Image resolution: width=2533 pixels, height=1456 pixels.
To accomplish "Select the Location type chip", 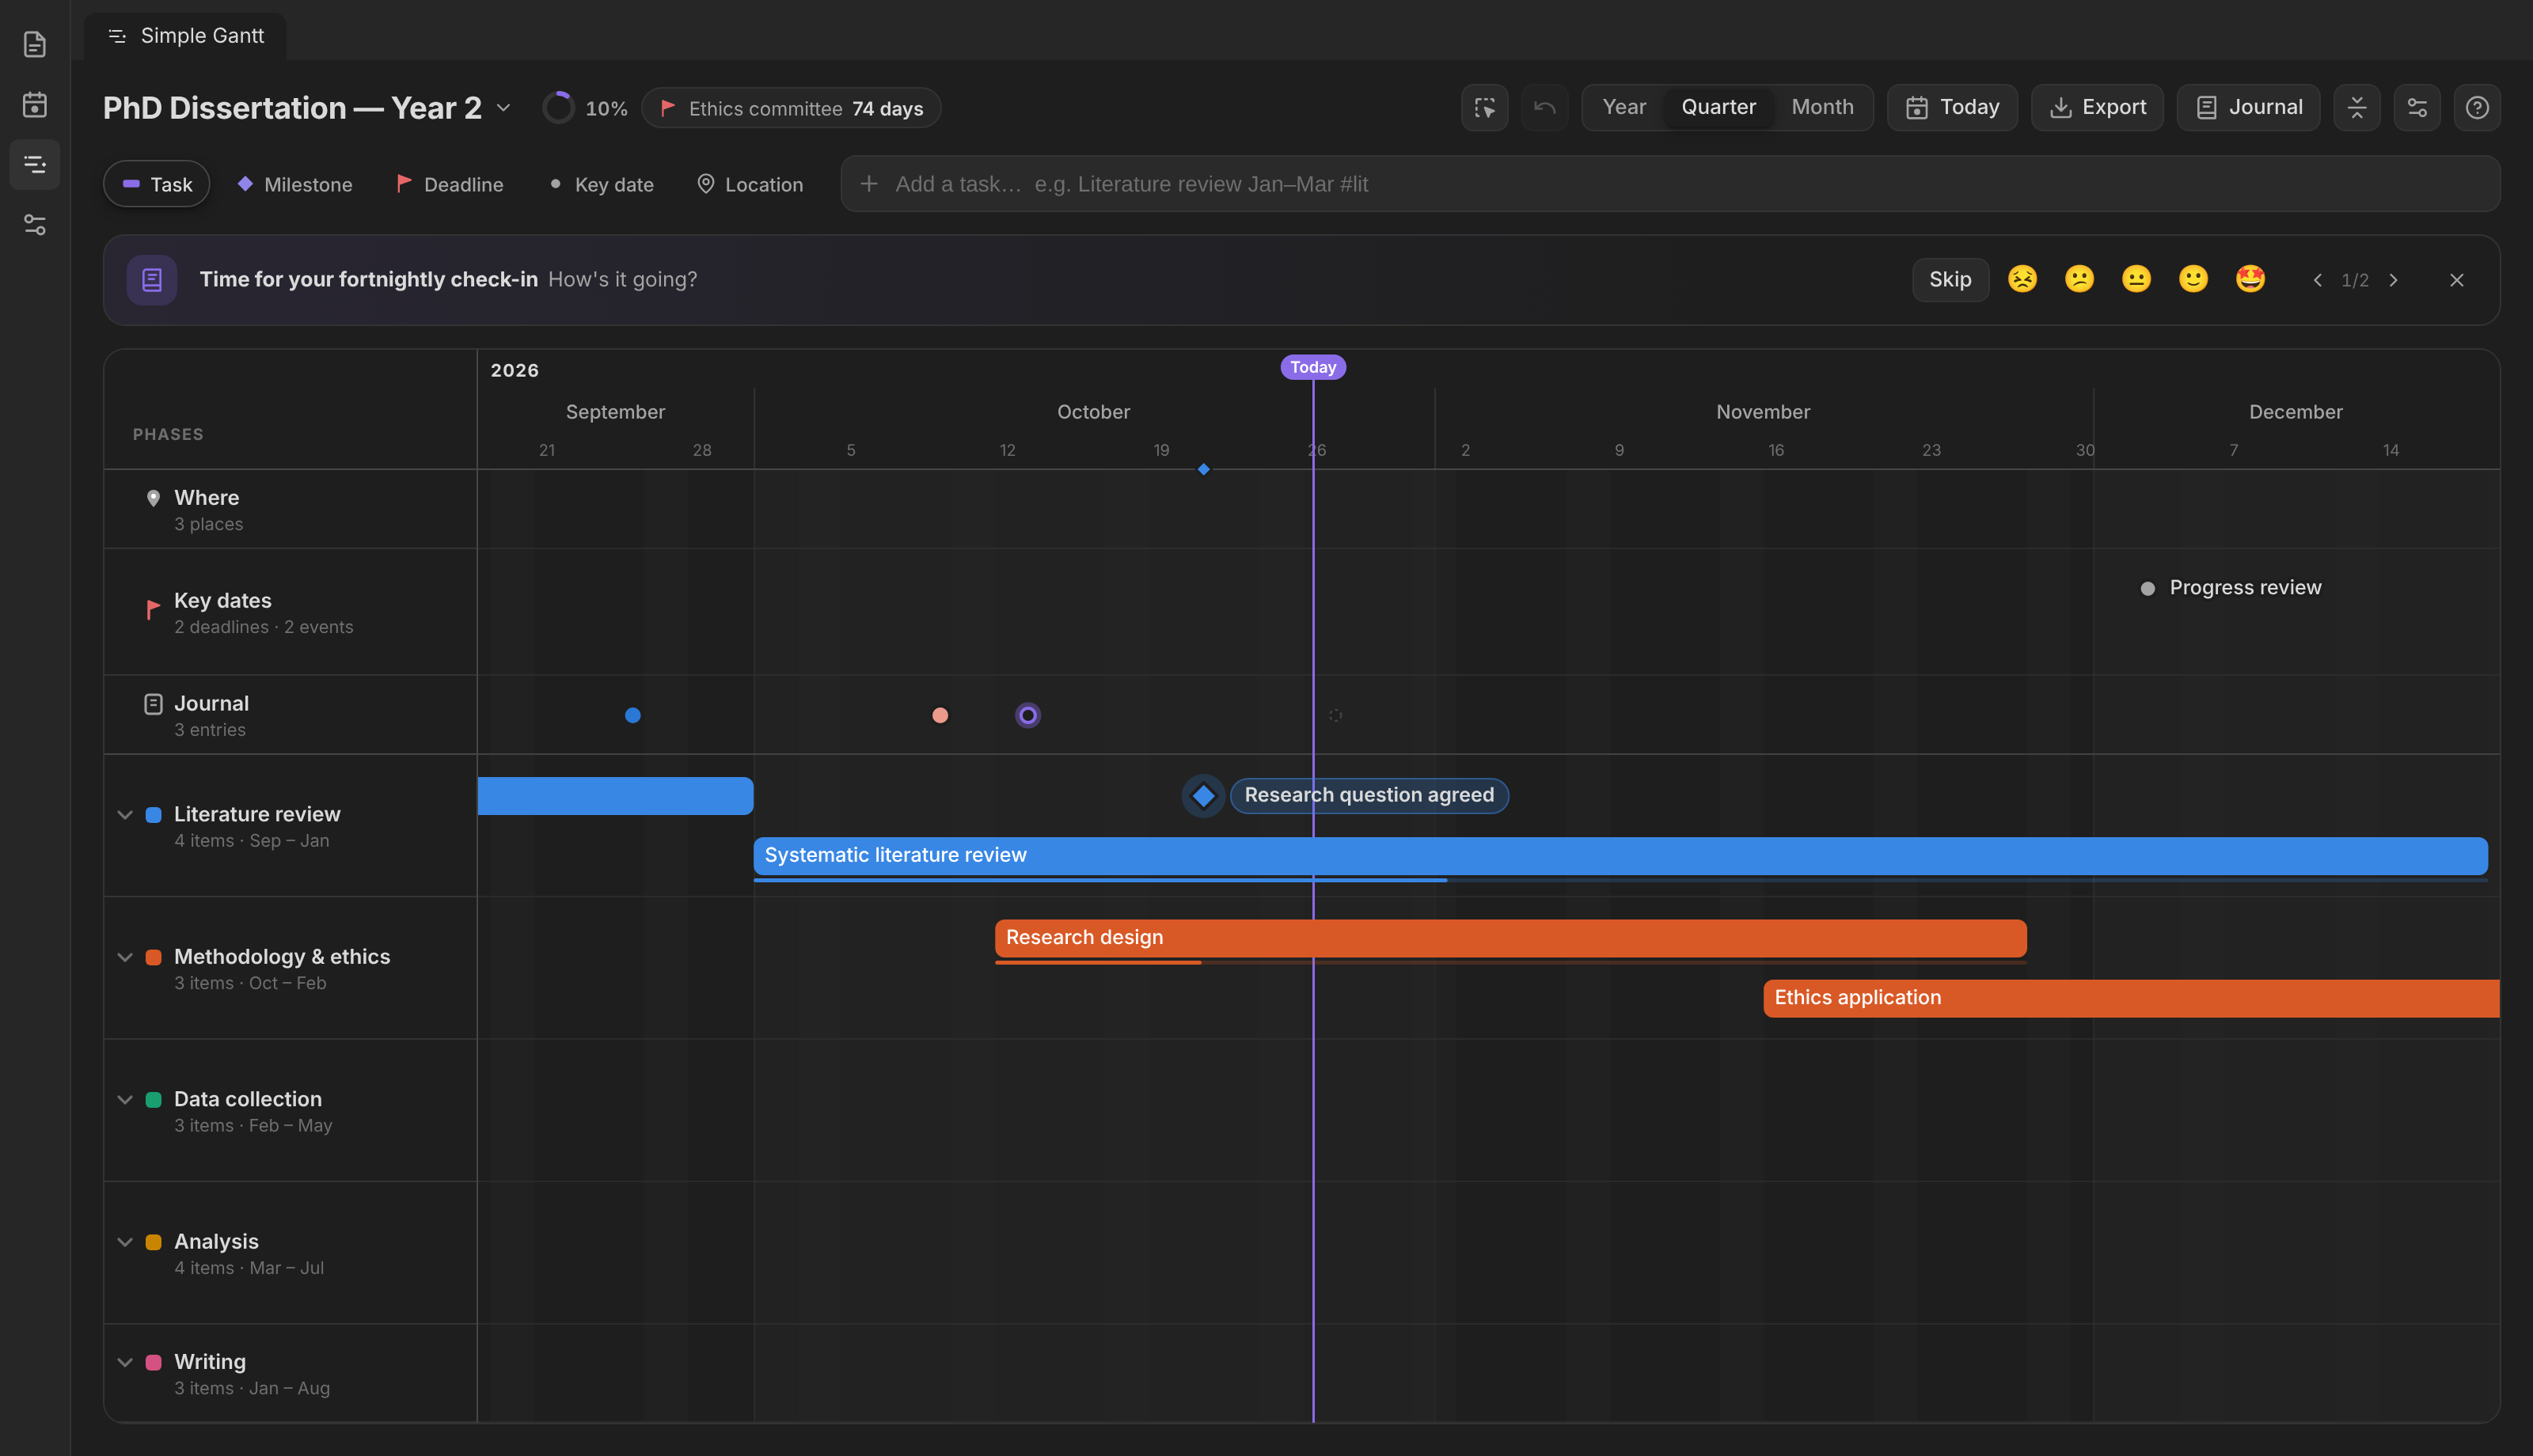I will tap(750, 184).
